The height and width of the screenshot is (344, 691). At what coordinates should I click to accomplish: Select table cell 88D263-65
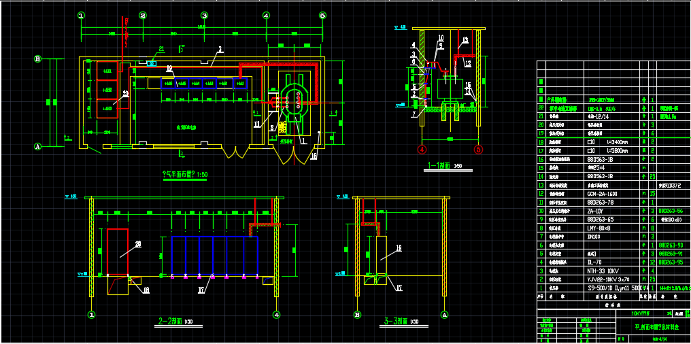(601, 220)
